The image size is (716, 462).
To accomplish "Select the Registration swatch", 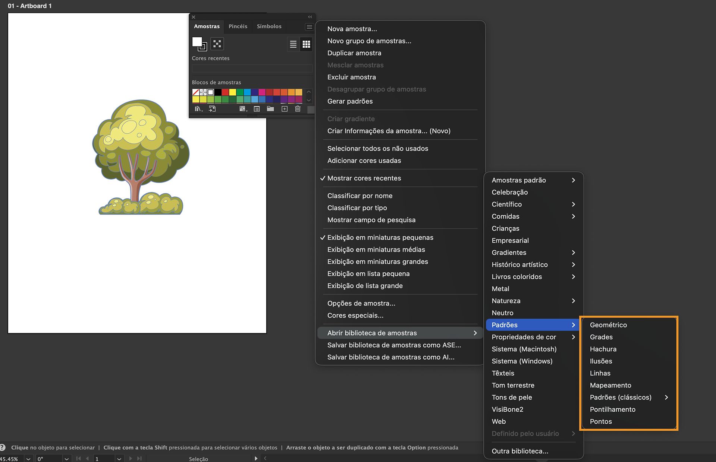I will (203, 92).
